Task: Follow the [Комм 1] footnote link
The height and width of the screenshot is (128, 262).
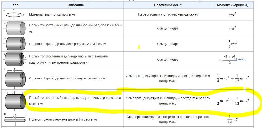Action: pos(241,59)
